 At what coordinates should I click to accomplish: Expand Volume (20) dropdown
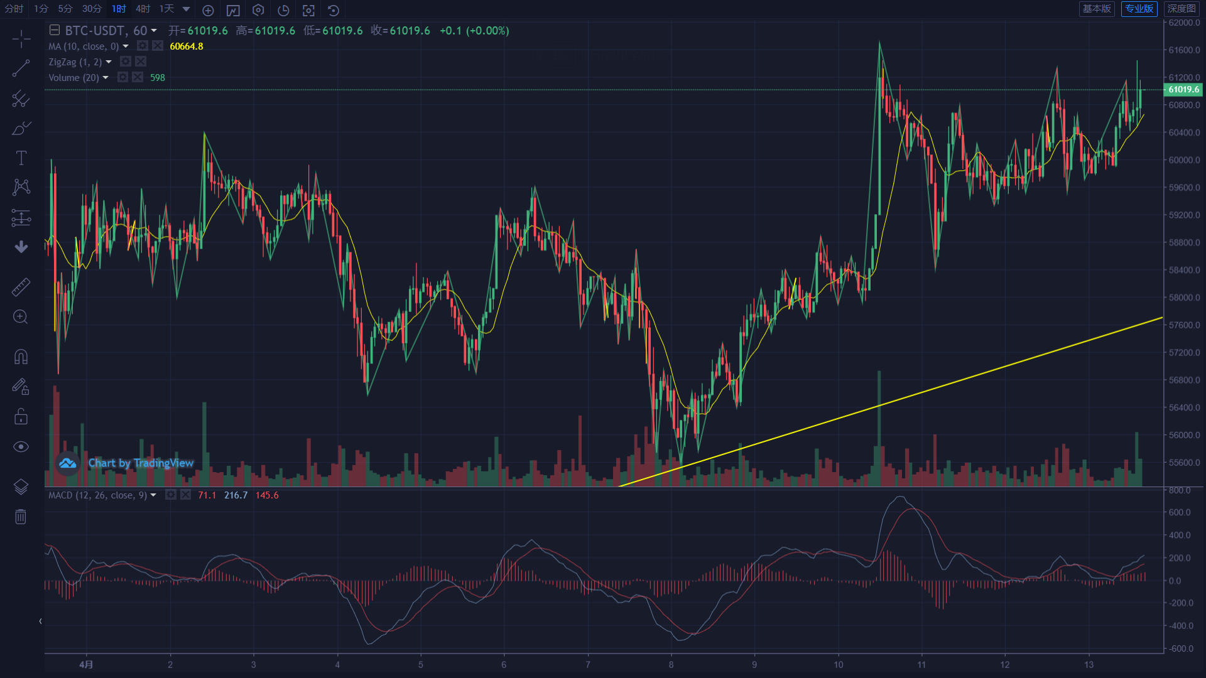click(x=106, y=78)
